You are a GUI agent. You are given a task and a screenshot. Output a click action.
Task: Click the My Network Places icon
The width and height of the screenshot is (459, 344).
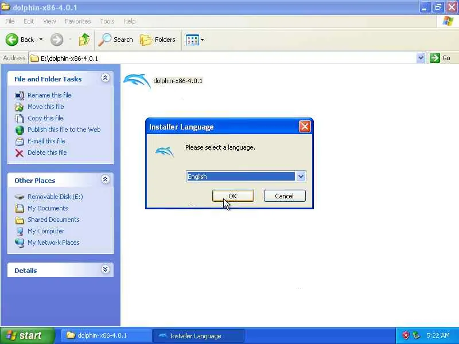20,243
